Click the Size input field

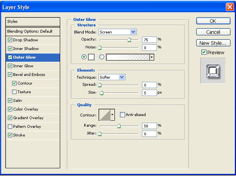tap(149, 93)
